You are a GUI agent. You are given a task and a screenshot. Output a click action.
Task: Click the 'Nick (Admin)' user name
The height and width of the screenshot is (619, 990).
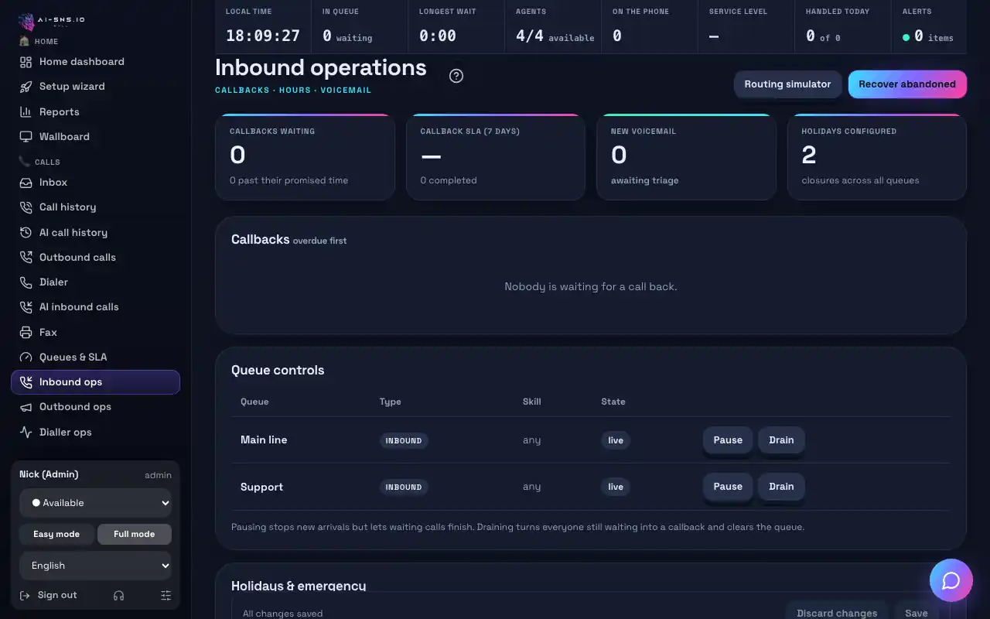[x=49, y=474]
